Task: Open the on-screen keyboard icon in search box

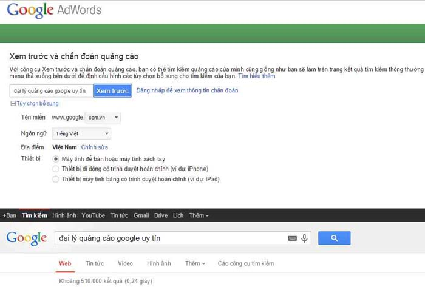Action: tap(292, 238)
